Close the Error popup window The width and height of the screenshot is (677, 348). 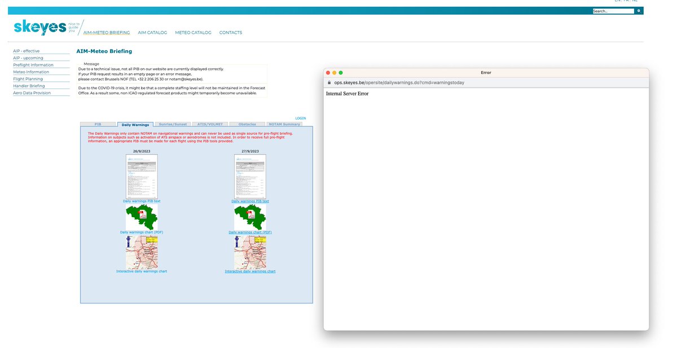pos(328,73)
